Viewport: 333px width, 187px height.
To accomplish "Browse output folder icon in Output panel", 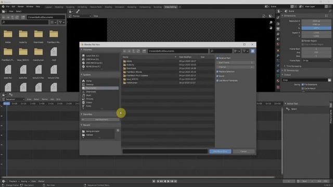I will point(329,80).
